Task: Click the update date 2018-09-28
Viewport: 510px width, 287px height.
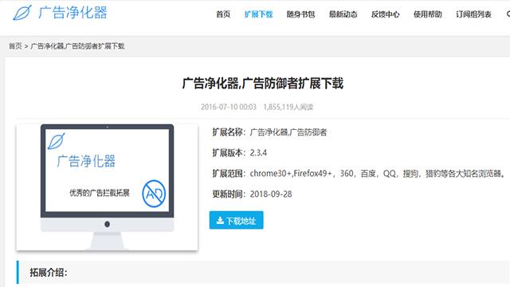Action: [x=271, y=195]
